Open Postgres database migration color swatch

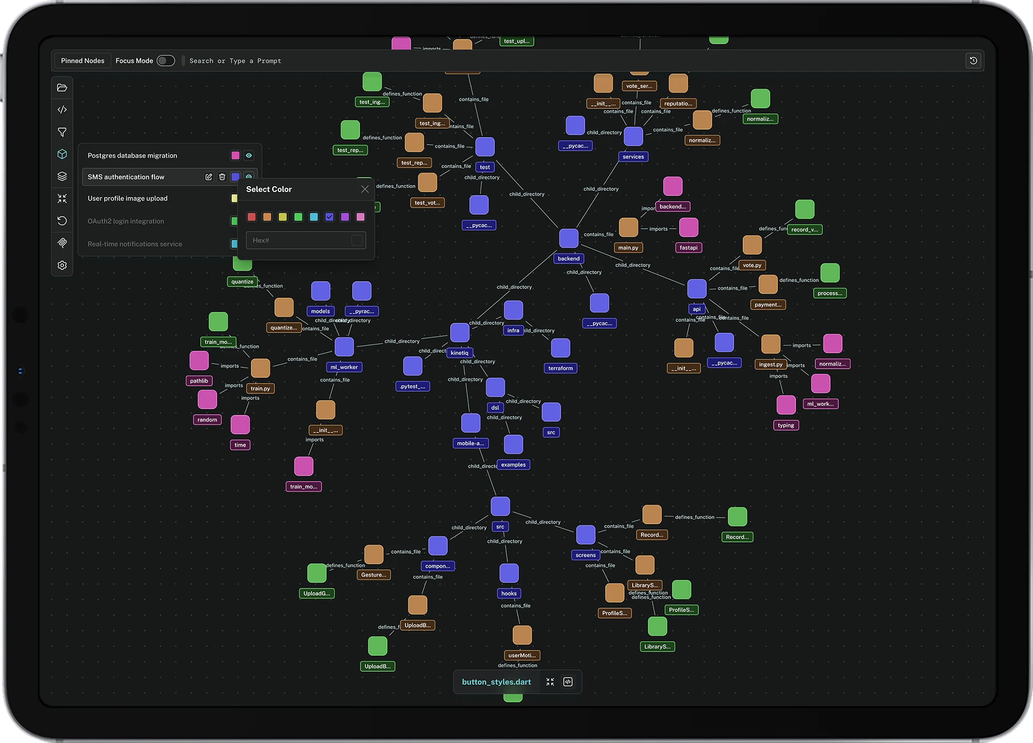click(x=236, y=155)
